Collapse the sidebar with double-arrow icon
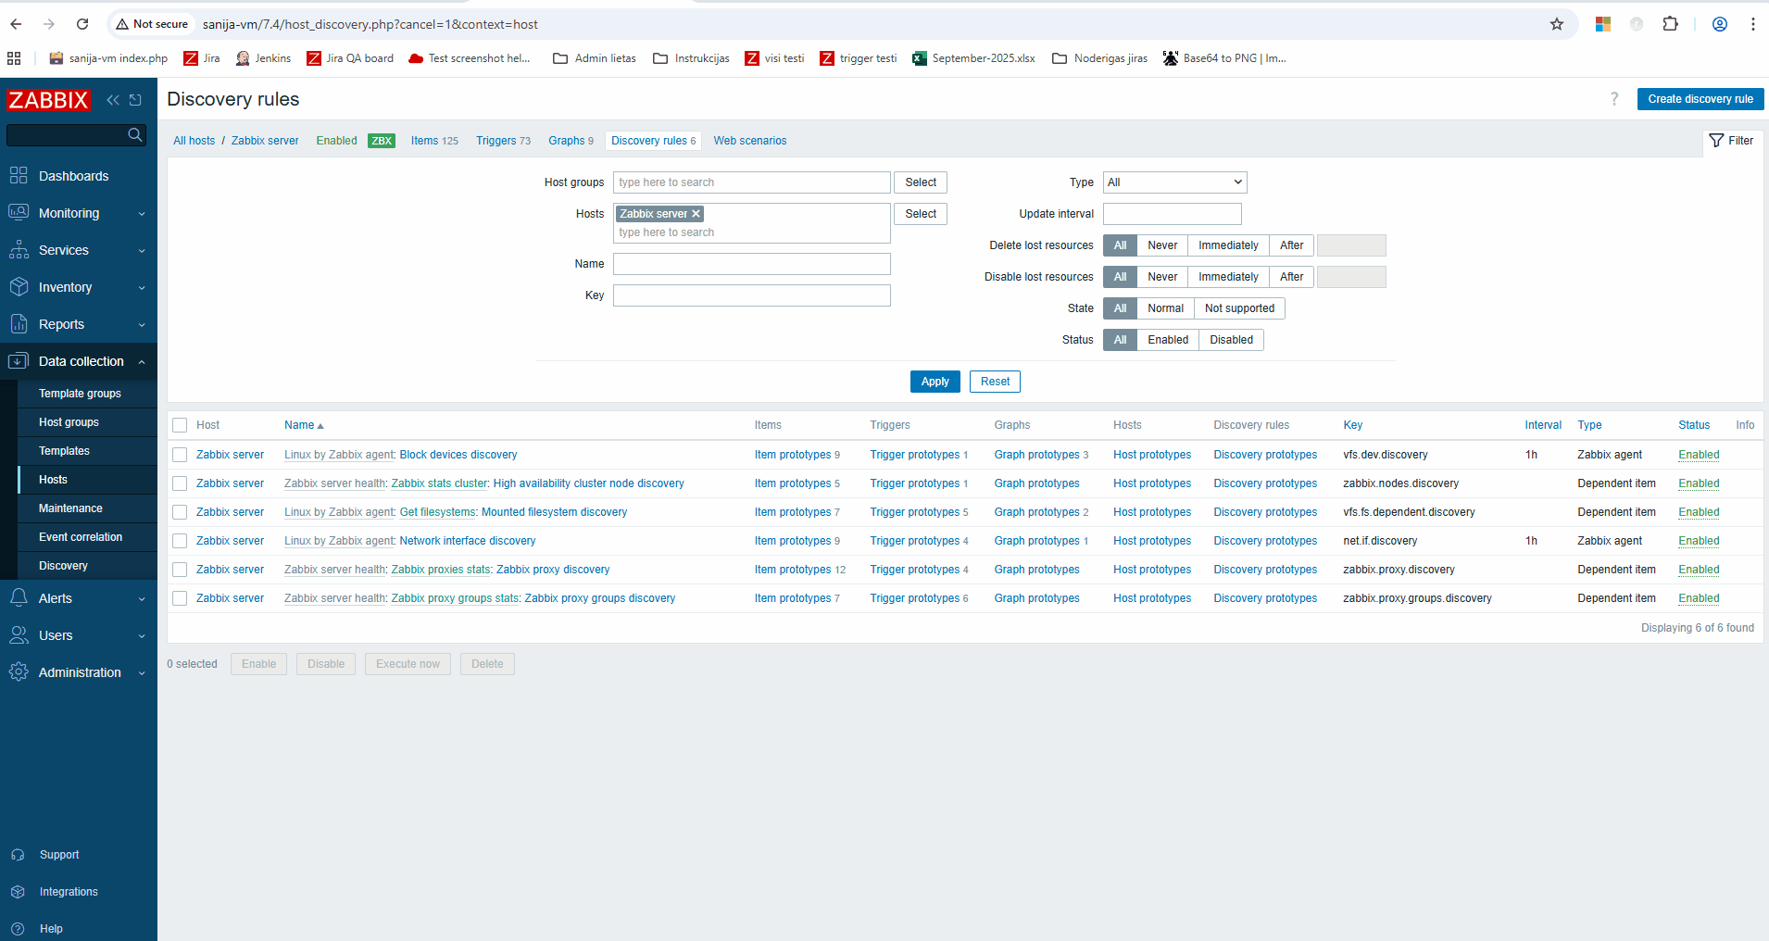Image resolution: width=1769 pixels, height=941 pixels. [113, 100]
